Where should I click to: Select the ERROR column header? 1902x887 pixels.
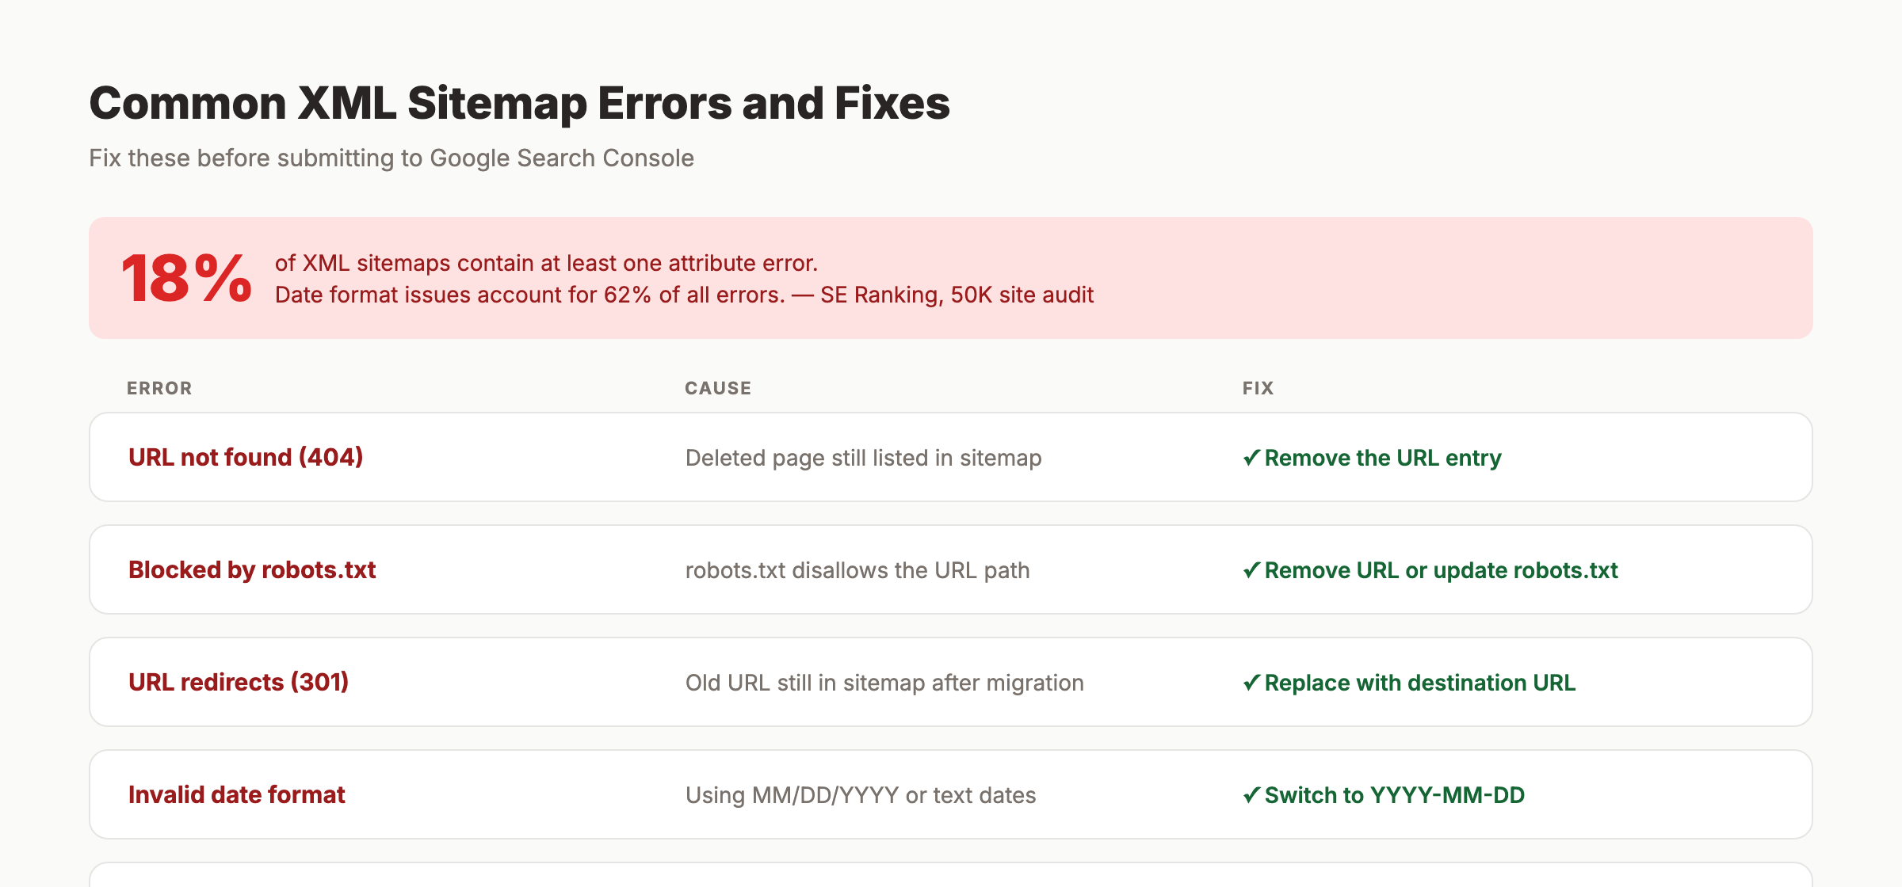point(159,388)
